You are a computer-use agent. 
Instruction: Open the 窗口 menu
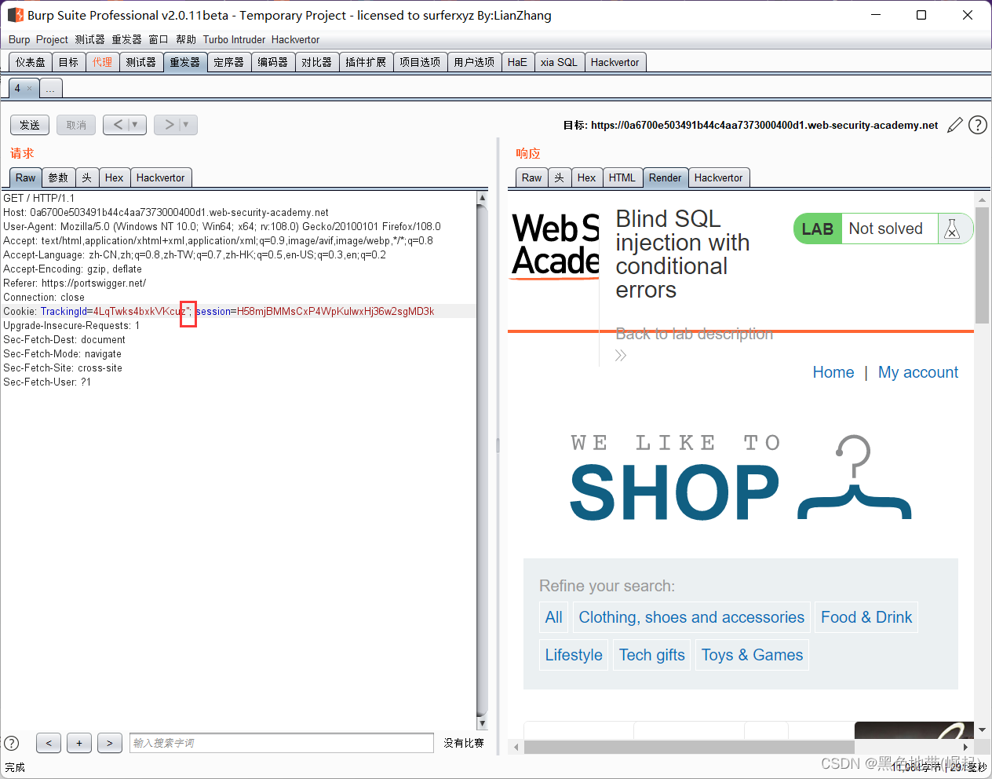(159, 39)
